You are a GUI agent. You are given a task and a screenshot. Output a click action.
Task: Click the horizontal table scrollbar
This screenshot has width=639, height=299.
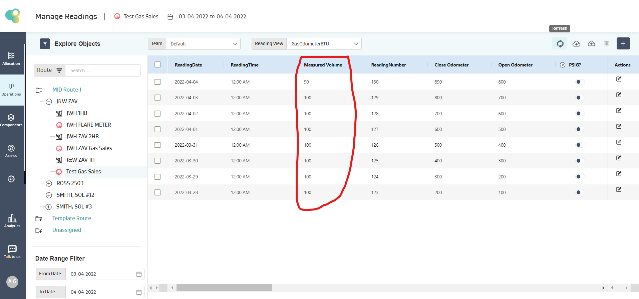224,288
